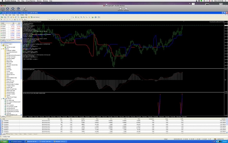Collapse the Indicators tree node
Image resolution: width=228 pixels, height=143 pixels.
point(1,49)
